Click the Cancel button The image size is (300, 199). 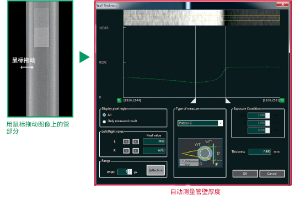pyautogui.click(x=272, y=174)
